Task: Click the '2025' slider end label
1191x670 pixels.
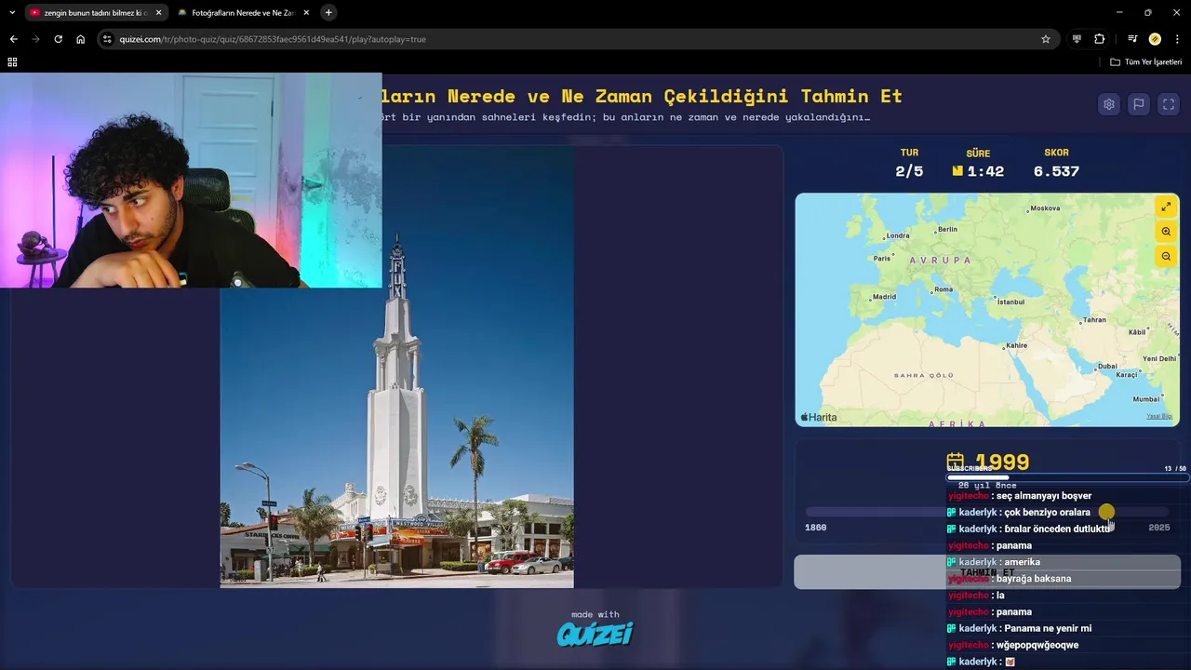Action: point(1158,528)
